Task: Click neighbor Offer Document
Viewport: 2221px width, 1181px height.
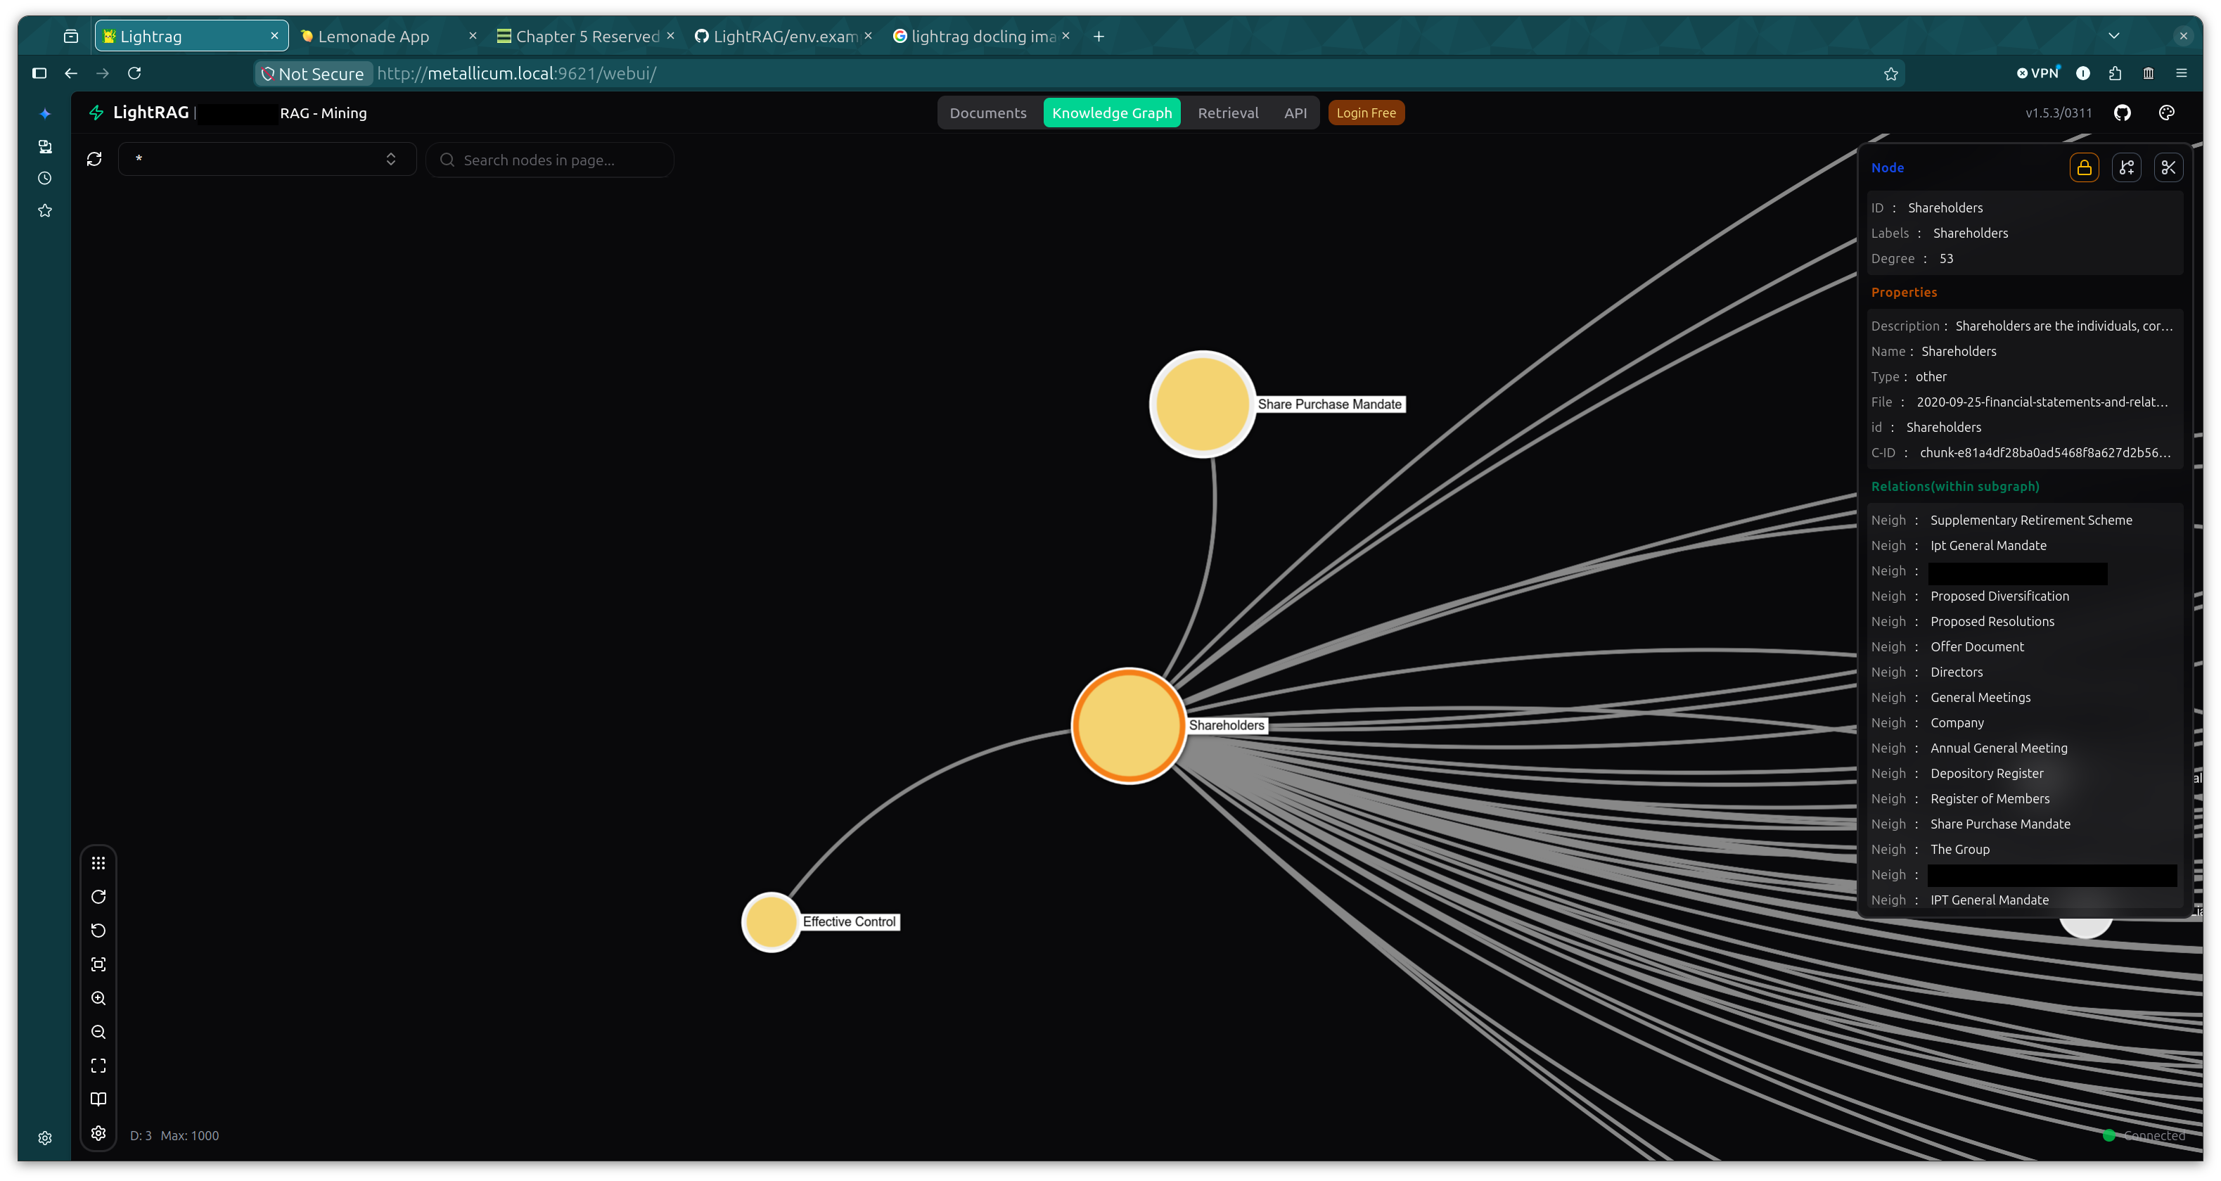Action: (x=1976, y=646)
